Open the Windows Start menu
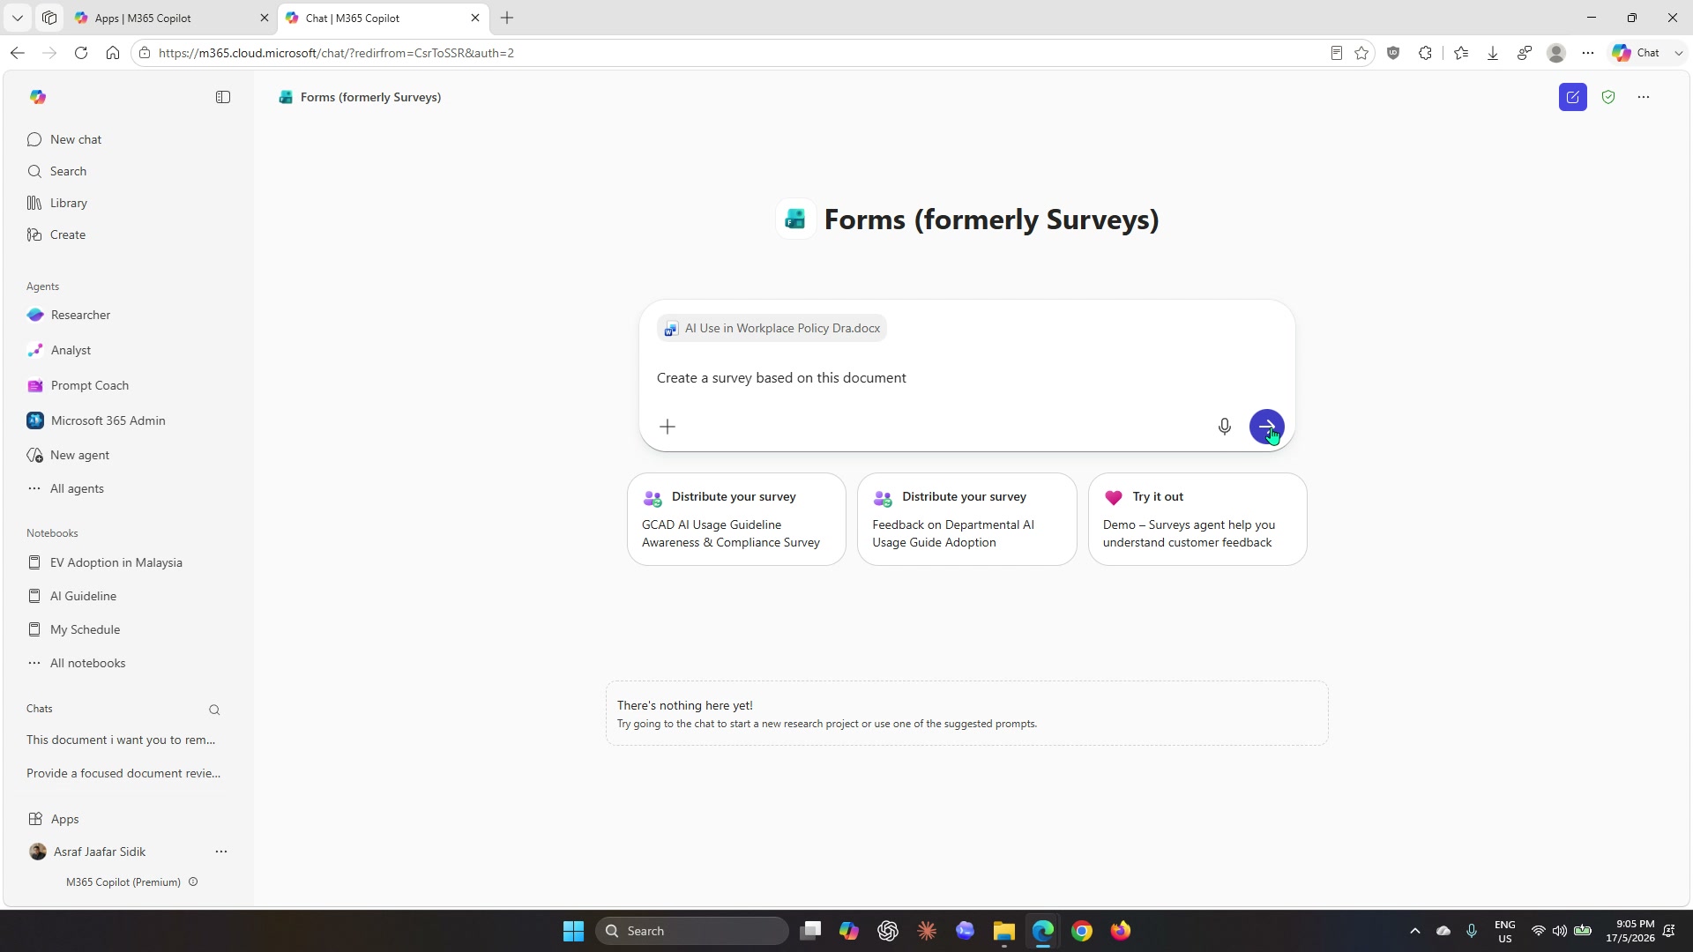Image resolution: width=1693 pixels, height=952 pixels. 573,931
